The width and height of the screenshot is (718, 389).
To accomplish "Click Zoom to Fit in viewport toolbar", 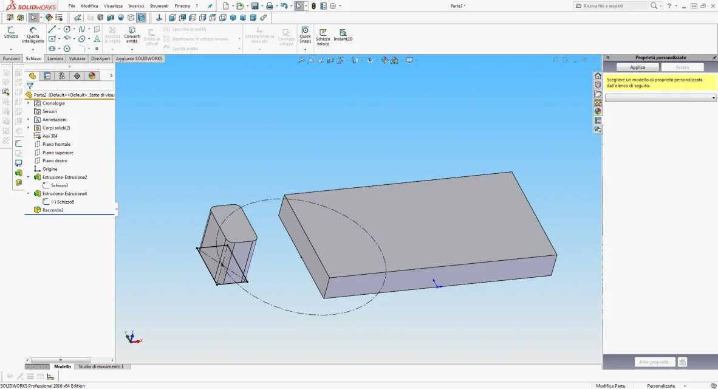I will (301, 61).
